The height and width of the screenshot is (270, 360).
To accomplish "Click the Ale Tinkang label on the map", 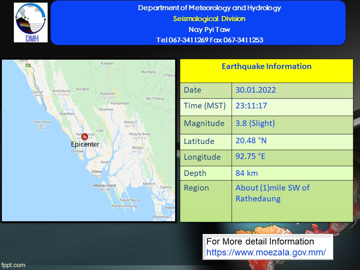I will [x=155, y=98].
